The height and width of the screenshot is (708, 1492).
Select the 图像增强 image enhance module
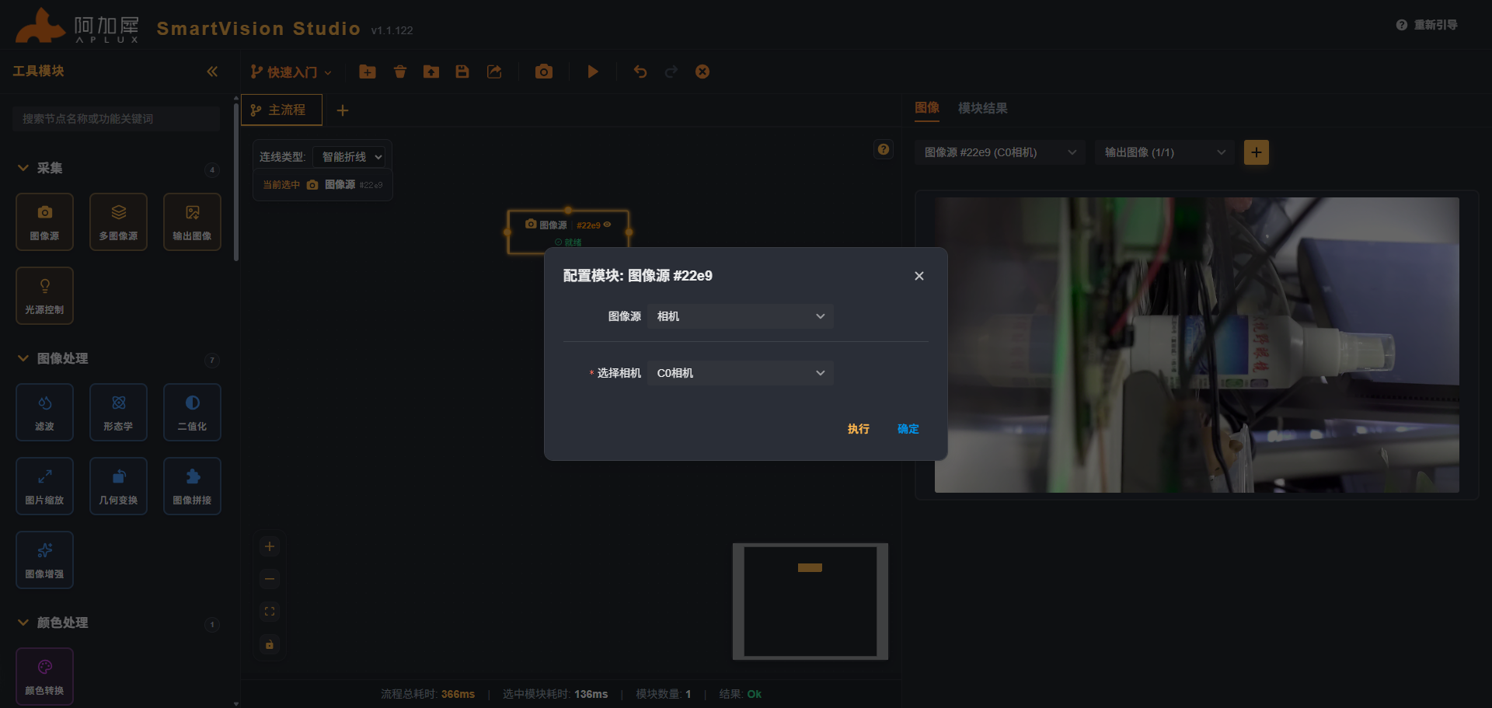pyautogui.click(x=44, y=560)
